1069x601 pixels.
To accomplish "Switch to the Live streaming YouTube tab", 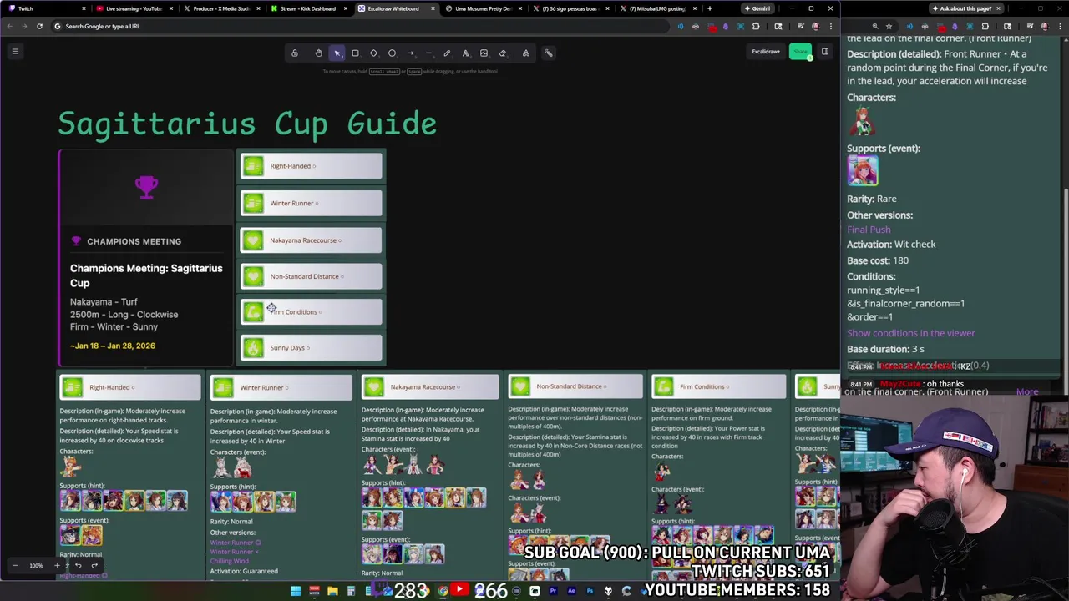I will click(x=134, y=8).
